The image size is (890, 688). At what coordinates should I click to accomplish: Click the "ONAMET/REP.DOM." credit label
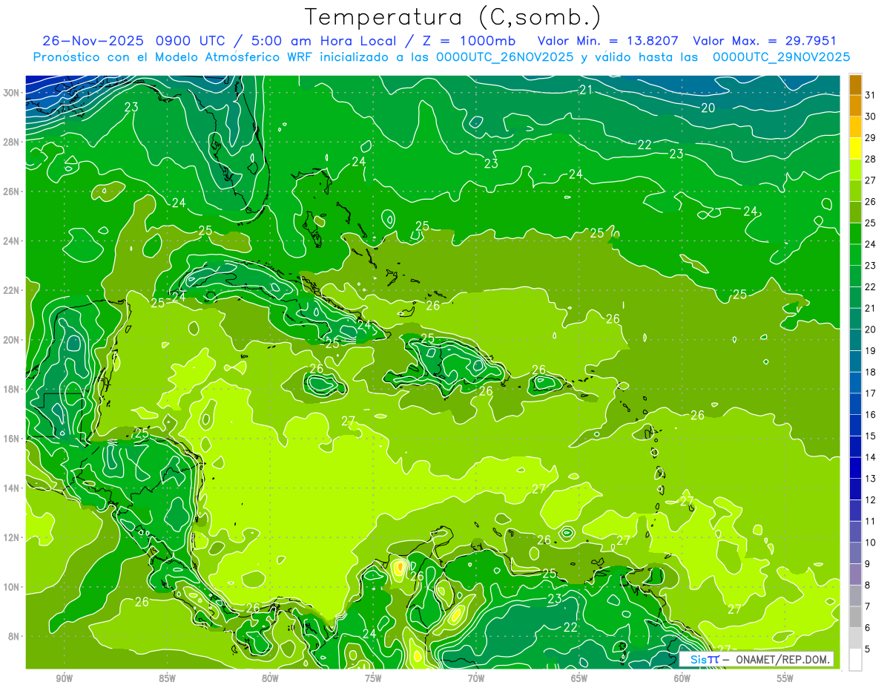click(782, 659)
